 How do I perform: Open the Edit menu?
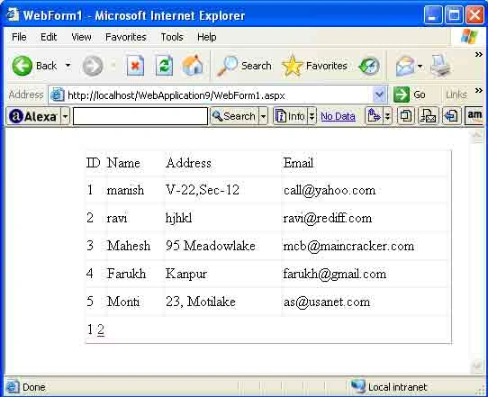tap(49, 37)
